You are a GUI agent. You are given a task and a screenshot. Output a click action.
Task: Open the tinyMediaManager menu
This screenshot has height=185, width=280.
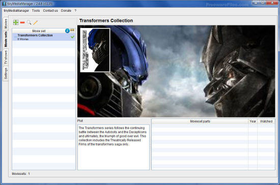pyautogui.click(x=16, y=11)
